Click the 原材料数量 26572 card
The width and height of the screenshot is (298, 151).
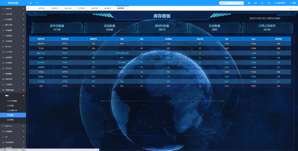point(162,28)
